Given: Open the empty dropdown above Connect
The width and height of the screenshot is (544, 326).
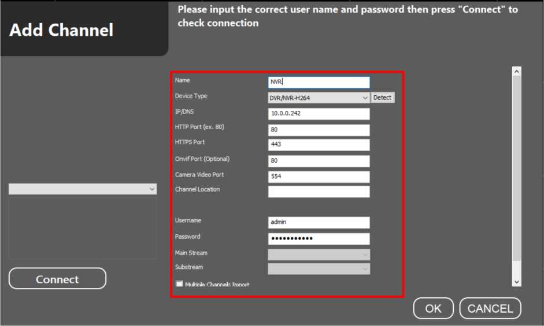Looking at the screenshot, I should pyautogui.click(x=83, y=189).
